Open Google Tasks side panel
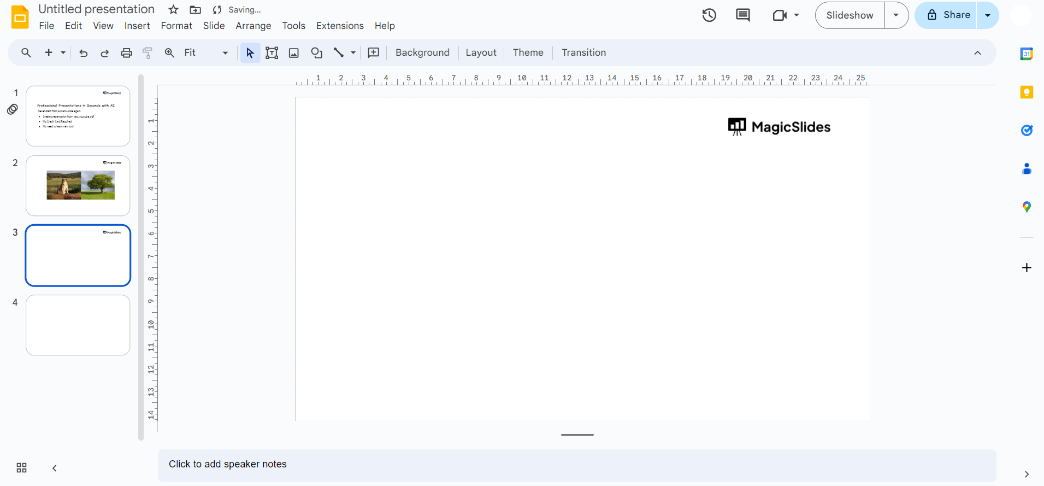This screenshot has height=486, width=1044. click(x=1027, y=130)
